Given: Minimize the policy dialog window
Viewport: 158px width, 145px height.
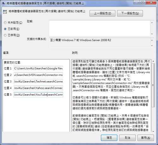Looking at the screenshot, I should point(137,3).
